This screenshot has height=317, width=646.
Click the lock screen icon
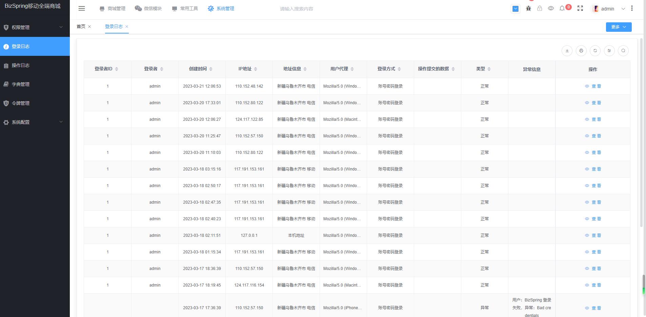pyautogui.click(x=540, y=8)
